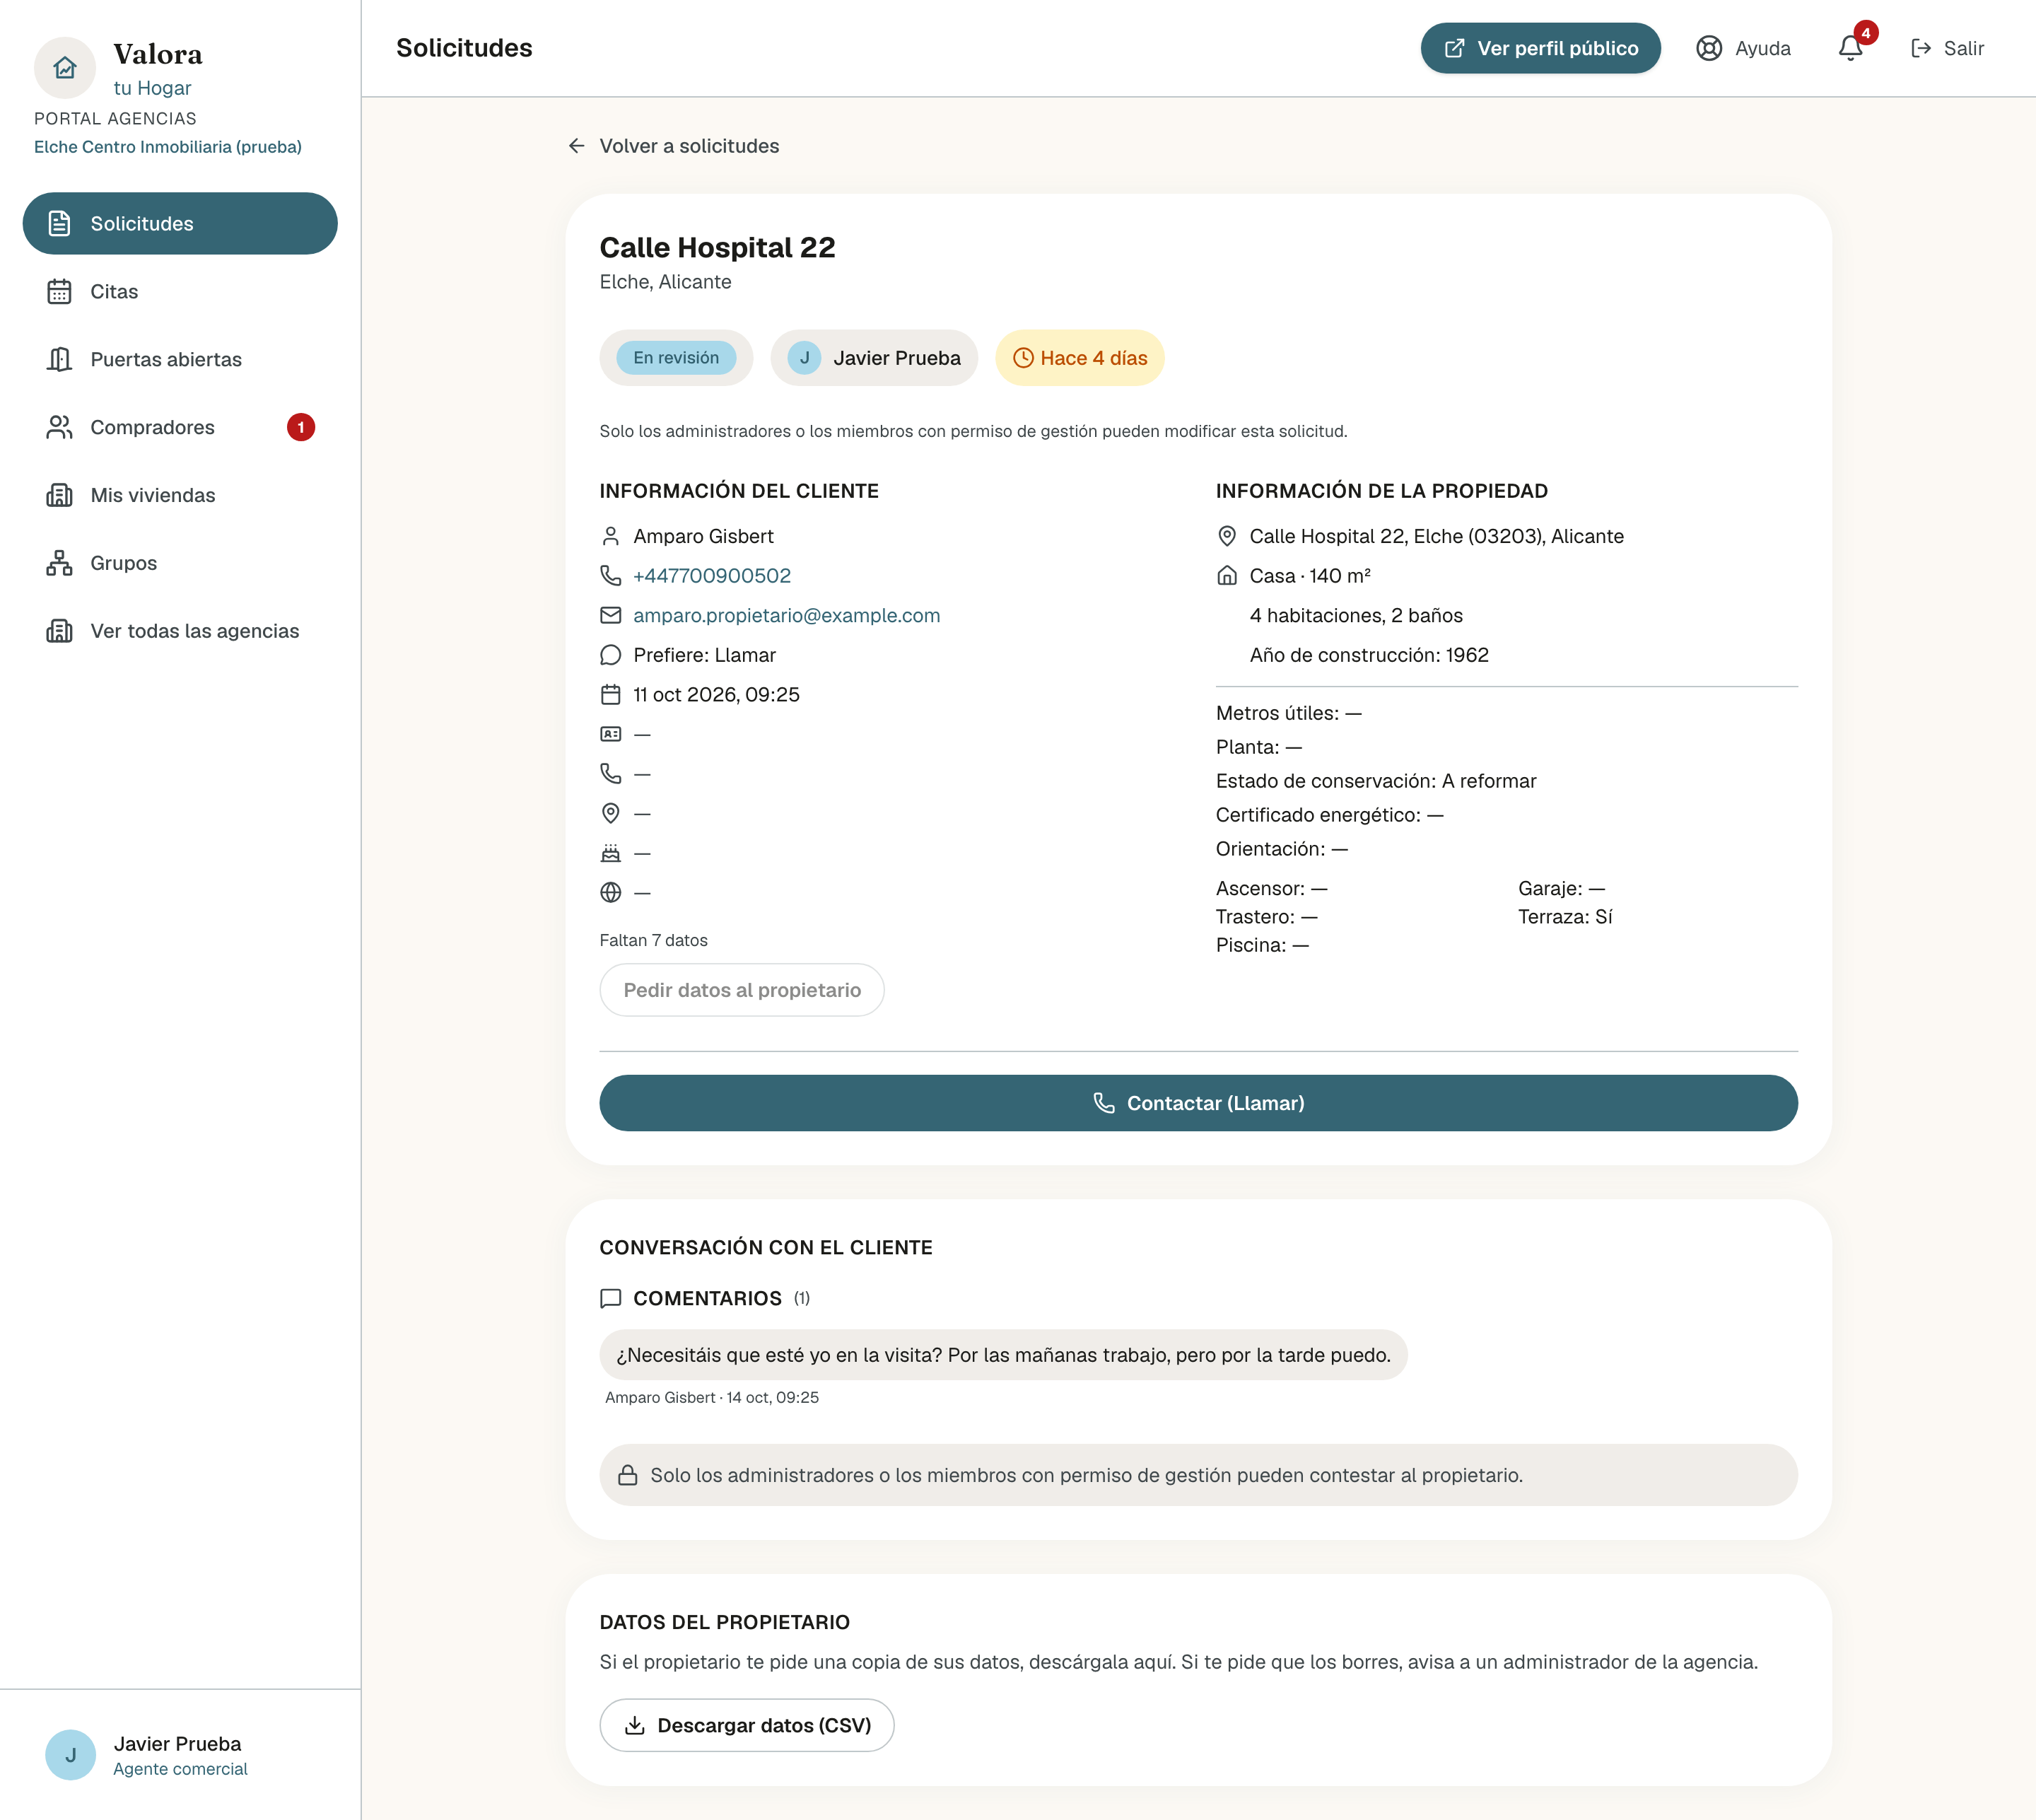Click the "Faltan 7 datos" text

(653, 941)
